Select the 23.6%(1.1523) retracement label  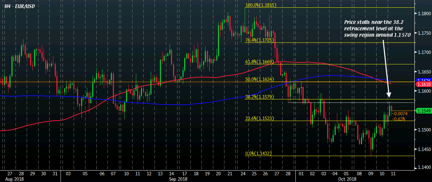point(260,118)
